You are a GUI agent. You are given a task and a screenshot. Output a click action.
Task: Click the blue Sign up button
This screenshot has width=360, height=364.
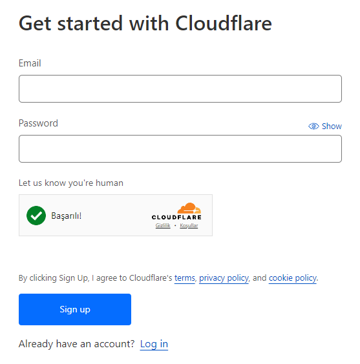point(75,309)
